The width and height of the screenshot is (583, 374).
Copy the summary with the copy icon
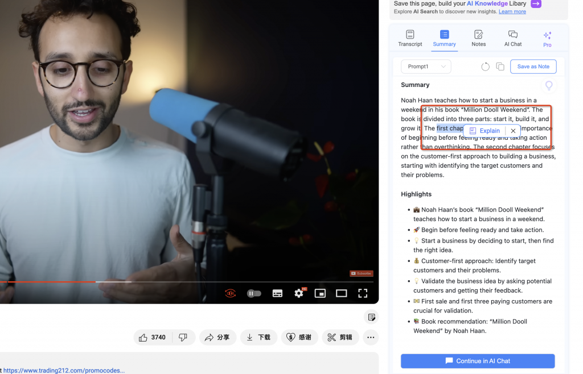(500, 66)
